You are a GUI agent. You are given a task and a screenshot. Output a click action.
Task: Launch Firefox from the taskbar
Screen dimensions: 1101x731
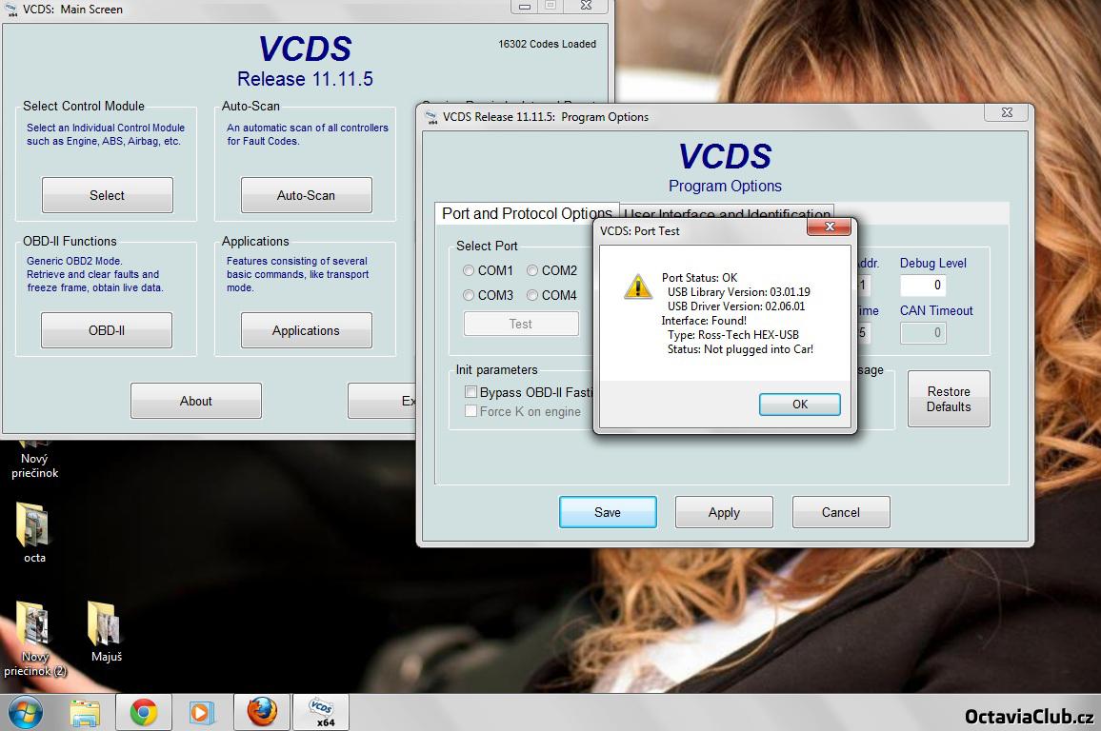click(x=262, y=712)
